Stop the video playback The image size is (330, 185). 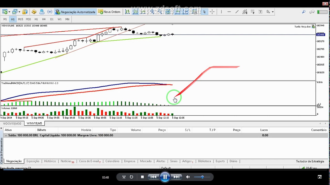pyautogui.click(x=142, y=177)
